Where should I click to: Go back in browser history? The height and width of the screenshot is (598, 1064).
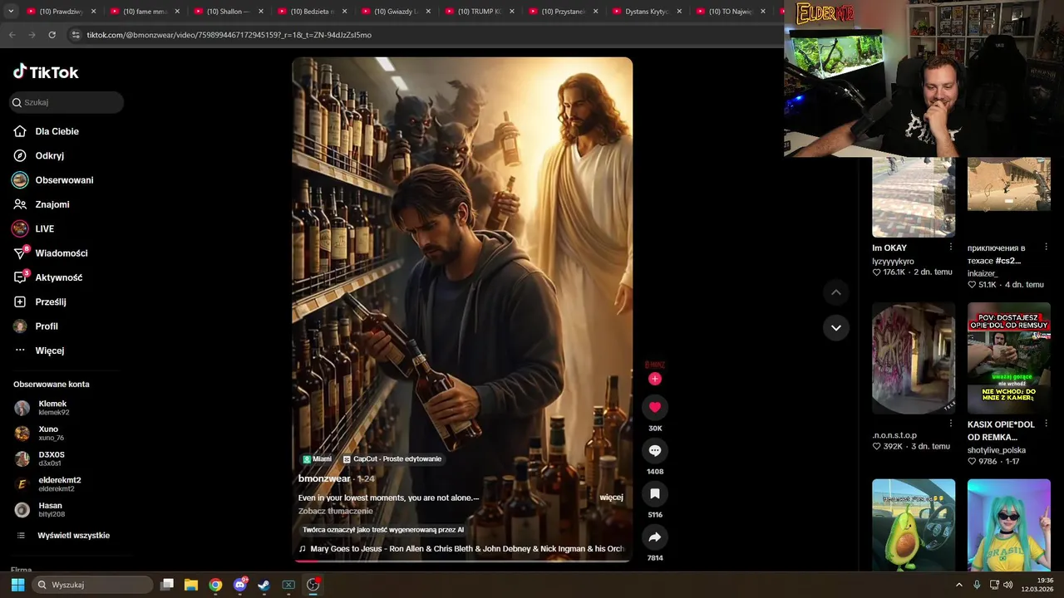(12, 35)
